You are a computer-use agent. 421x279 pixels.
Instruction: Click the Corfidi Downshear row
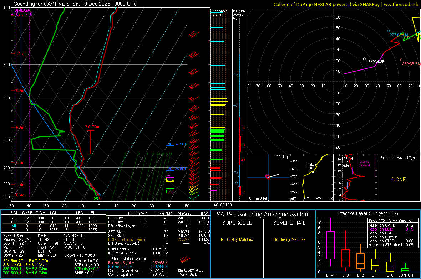(x=138, y=270)
